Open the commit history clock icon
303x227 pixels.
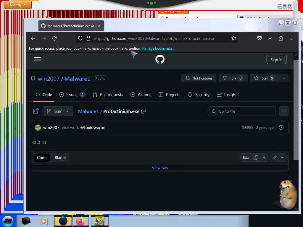point(281,127)
